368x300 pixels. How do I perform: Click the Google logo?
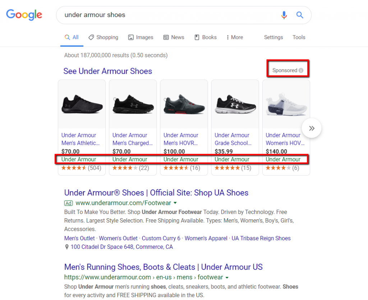pos(24,15)
